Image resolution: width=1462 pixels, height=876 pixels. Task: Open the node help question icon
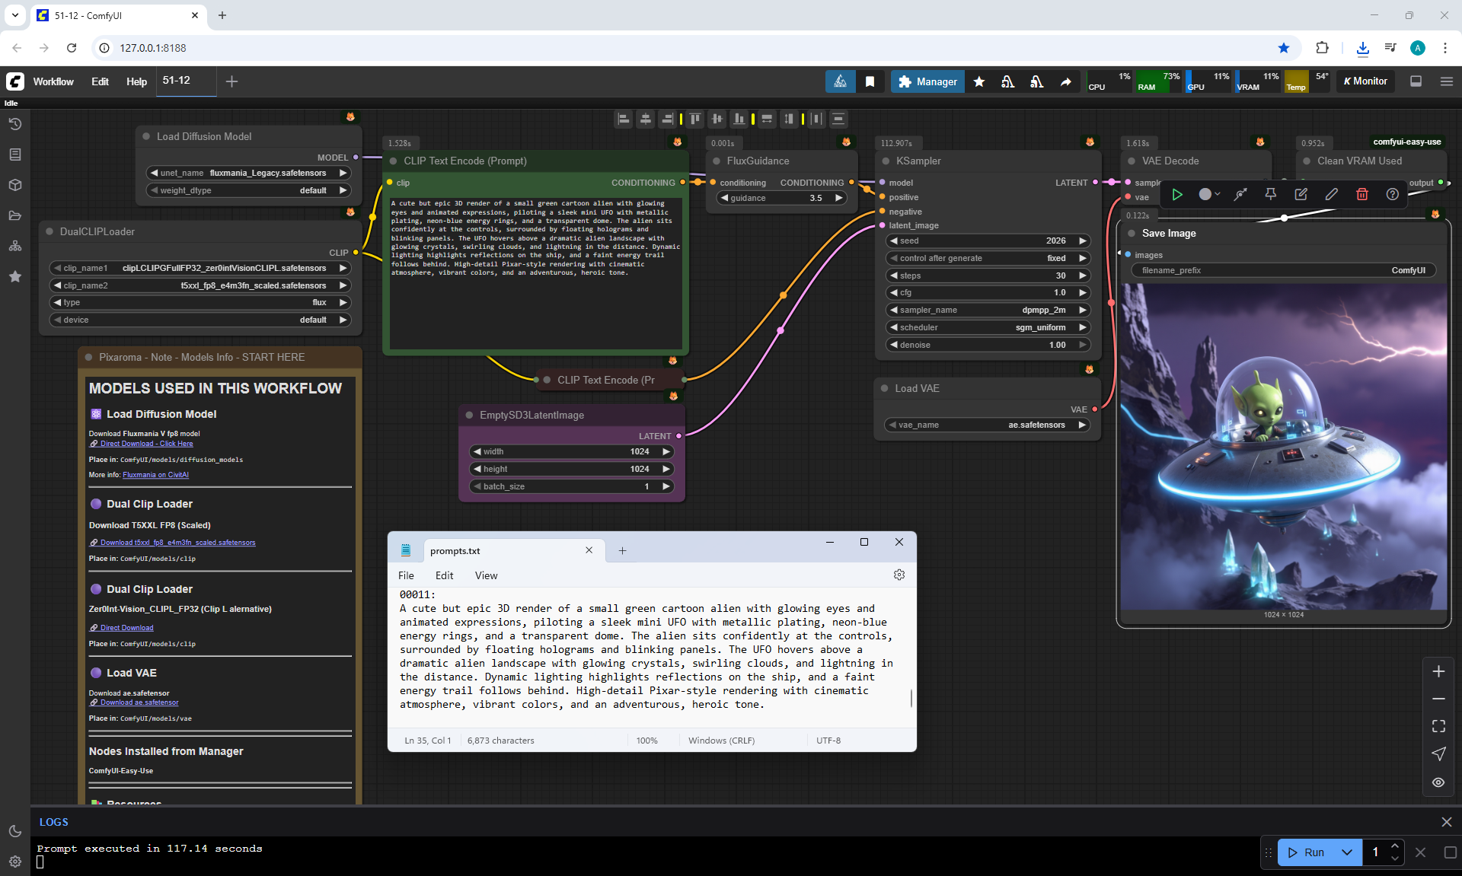(x=1392, y=194)
